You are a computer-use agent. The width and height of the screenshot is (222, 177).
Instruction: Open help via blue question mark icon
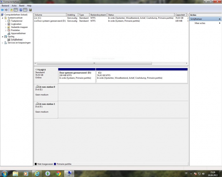[21, 10]
